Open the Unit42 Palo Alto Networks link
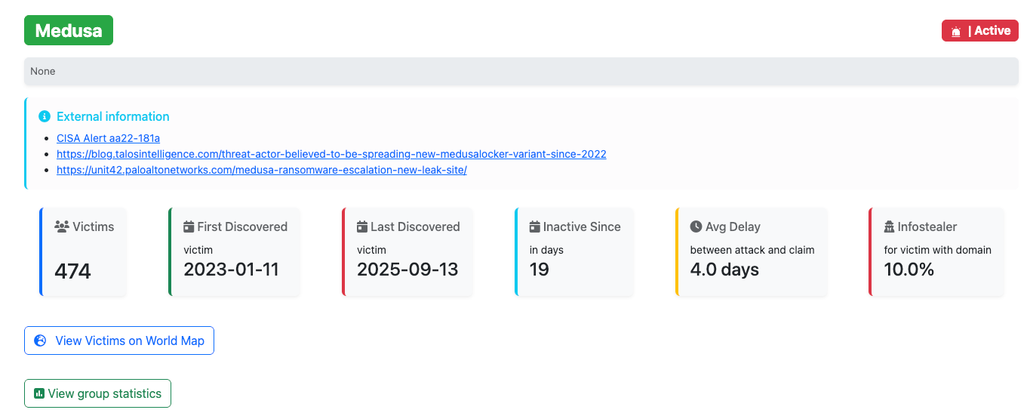The width and height of the screenshot is (1030, 416). (262, 170)
